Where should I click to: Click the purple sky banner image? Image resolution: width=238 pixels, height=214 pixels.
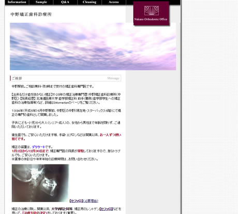click(93, 47)
